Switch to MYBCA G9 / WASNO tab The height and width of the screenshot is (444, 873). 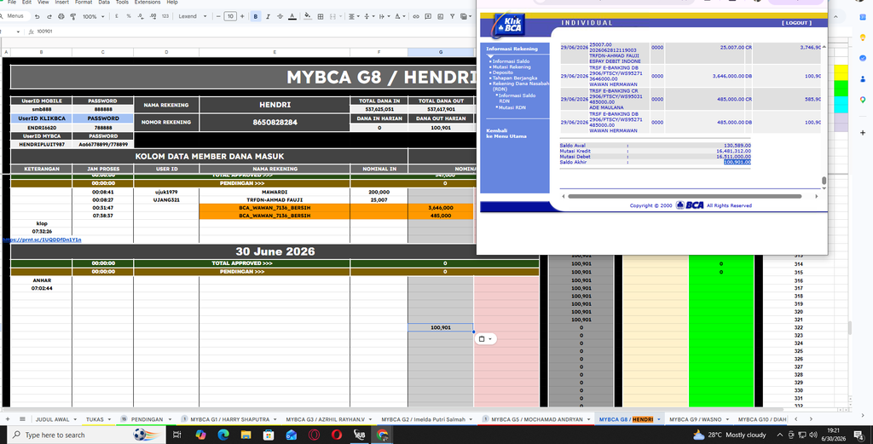point(695,419)
